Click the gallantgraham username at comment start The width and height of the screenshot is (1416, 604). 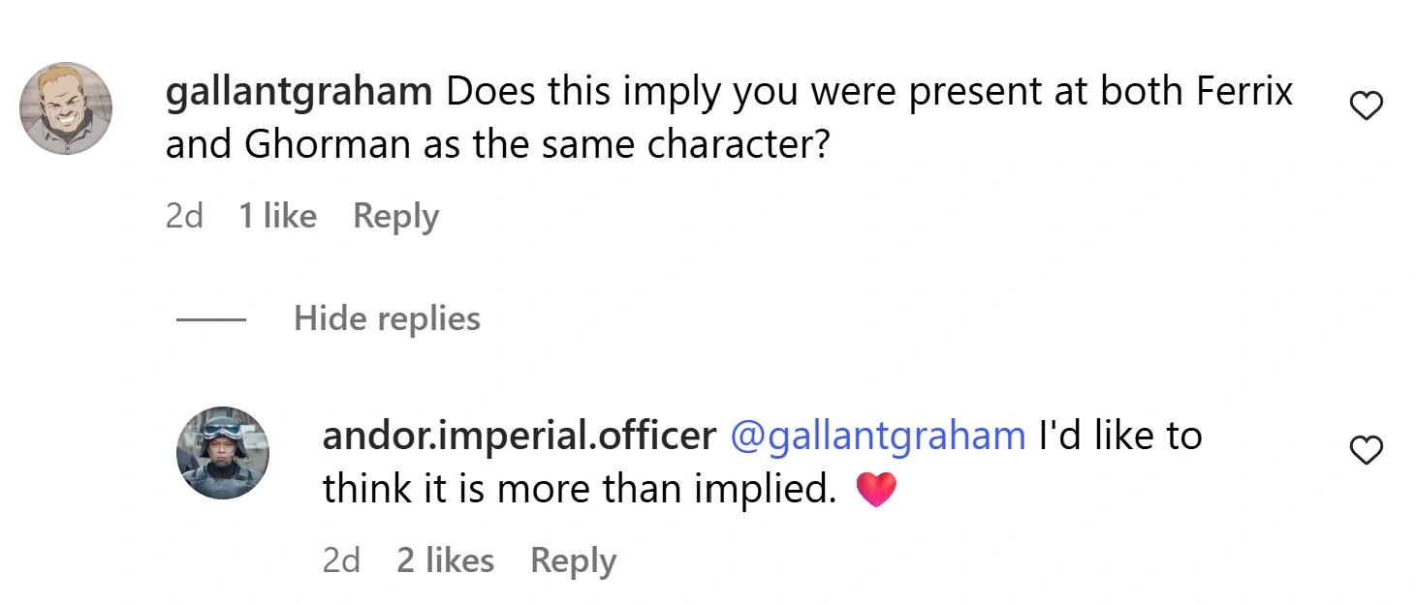299,92
